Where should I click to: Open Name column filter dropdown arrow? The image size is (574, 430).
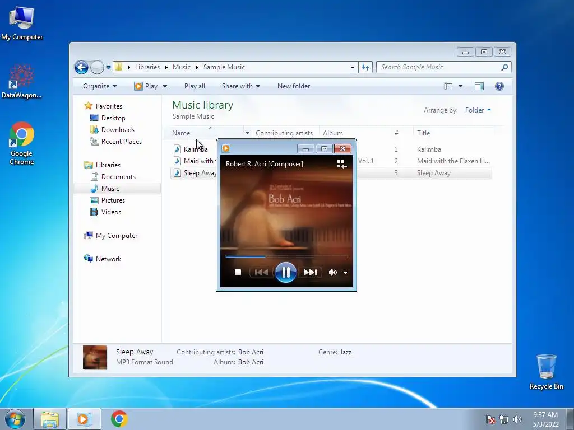247,133
